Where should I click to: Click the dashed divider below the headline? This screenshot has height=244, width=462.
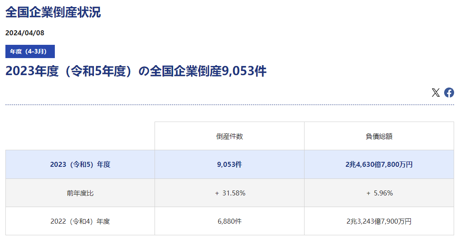click(229, 105)
